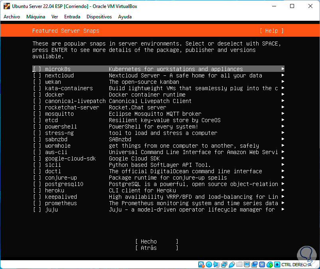Click 'PowerShell for every system!' description

pos(154,127)
